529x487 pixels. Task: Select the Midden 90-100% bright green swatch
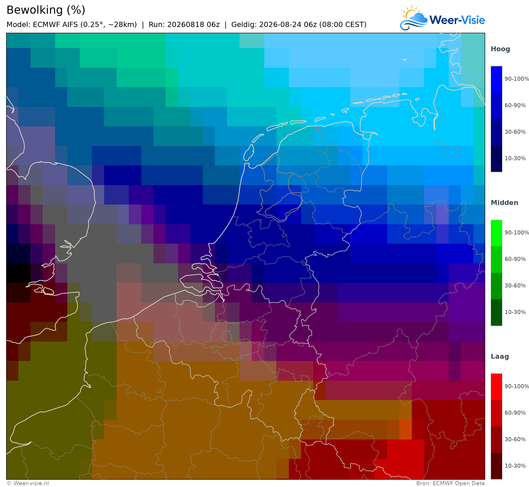(x=496, y=233)
